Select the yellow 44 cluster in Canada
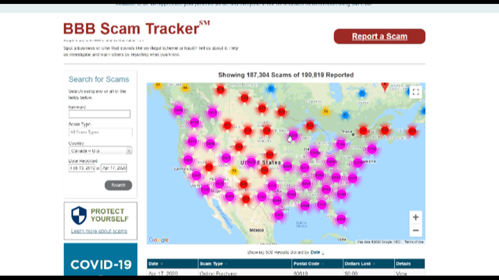The image size is (499, 280). (x=185, y=88)
